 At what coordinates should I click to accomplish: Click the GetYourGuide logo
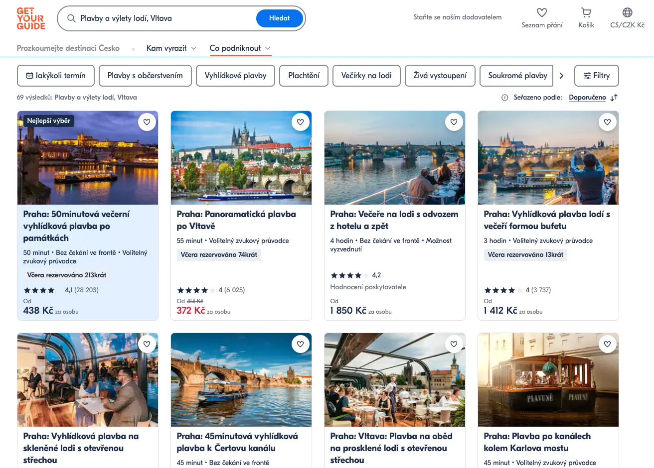tap(30, 18)
